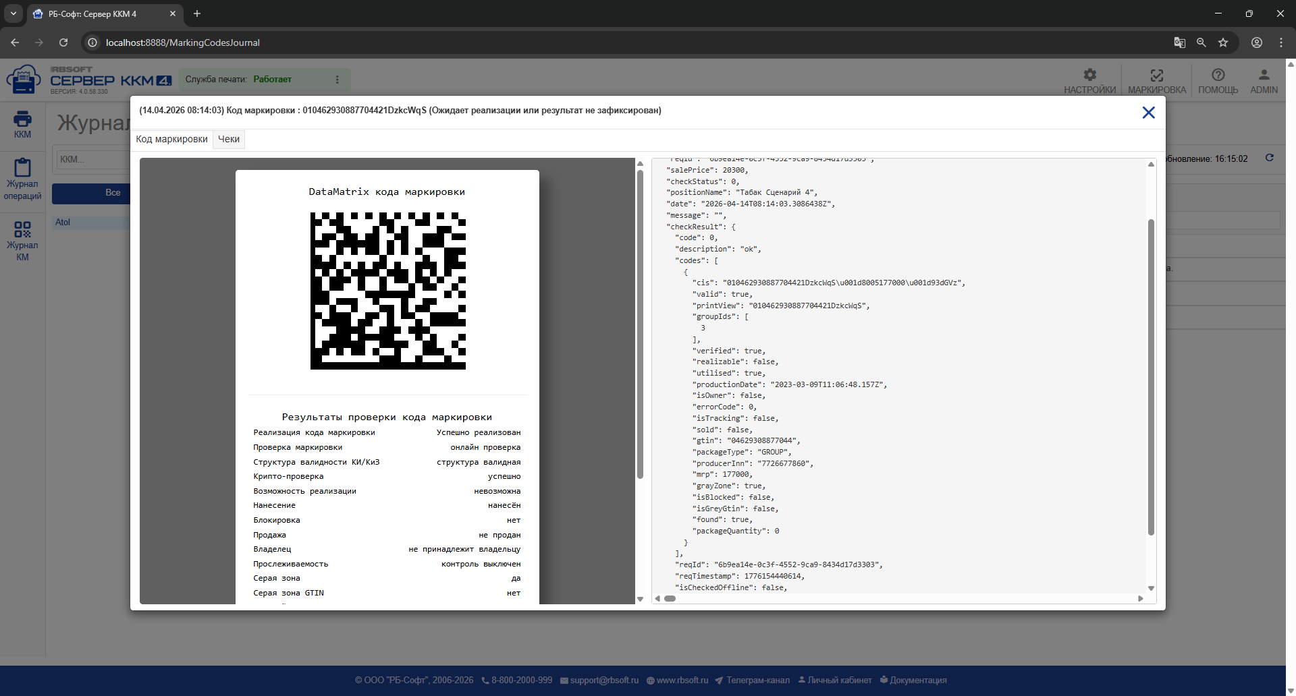Go forward in browser history
Image resolution: width=1296 pixels, height=696 pixels.
(x=39, y=42)
